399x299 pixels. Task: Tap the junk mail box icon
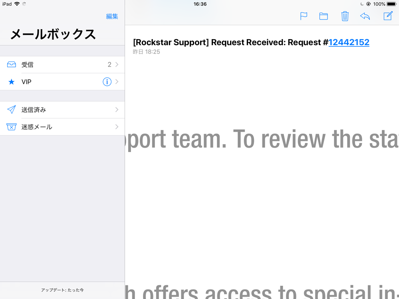tap(12, 127)
